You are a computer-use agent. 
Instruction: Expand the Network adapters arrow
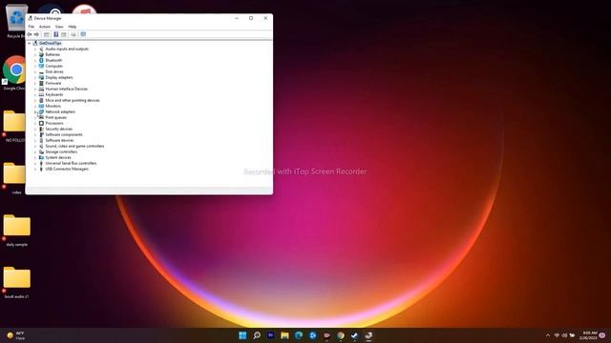point(35,111)
